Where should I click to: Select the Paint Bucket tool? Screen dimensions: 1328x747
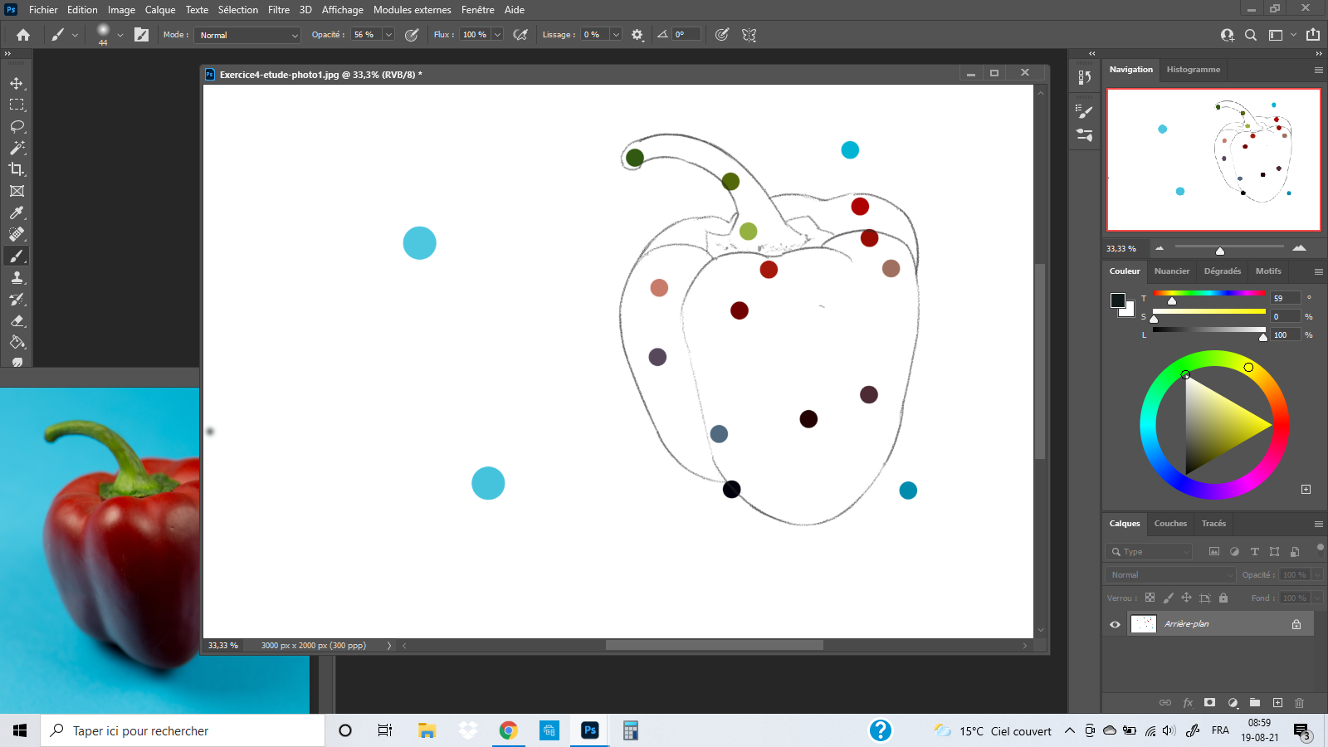click(x=17, y=342)
